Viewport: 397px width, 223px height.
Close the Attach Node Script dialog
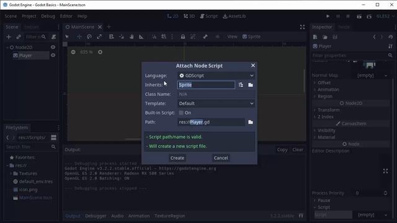tap(253, 66)
